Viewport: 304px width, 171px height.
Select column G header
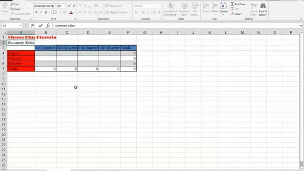click(x=144, y=33)
